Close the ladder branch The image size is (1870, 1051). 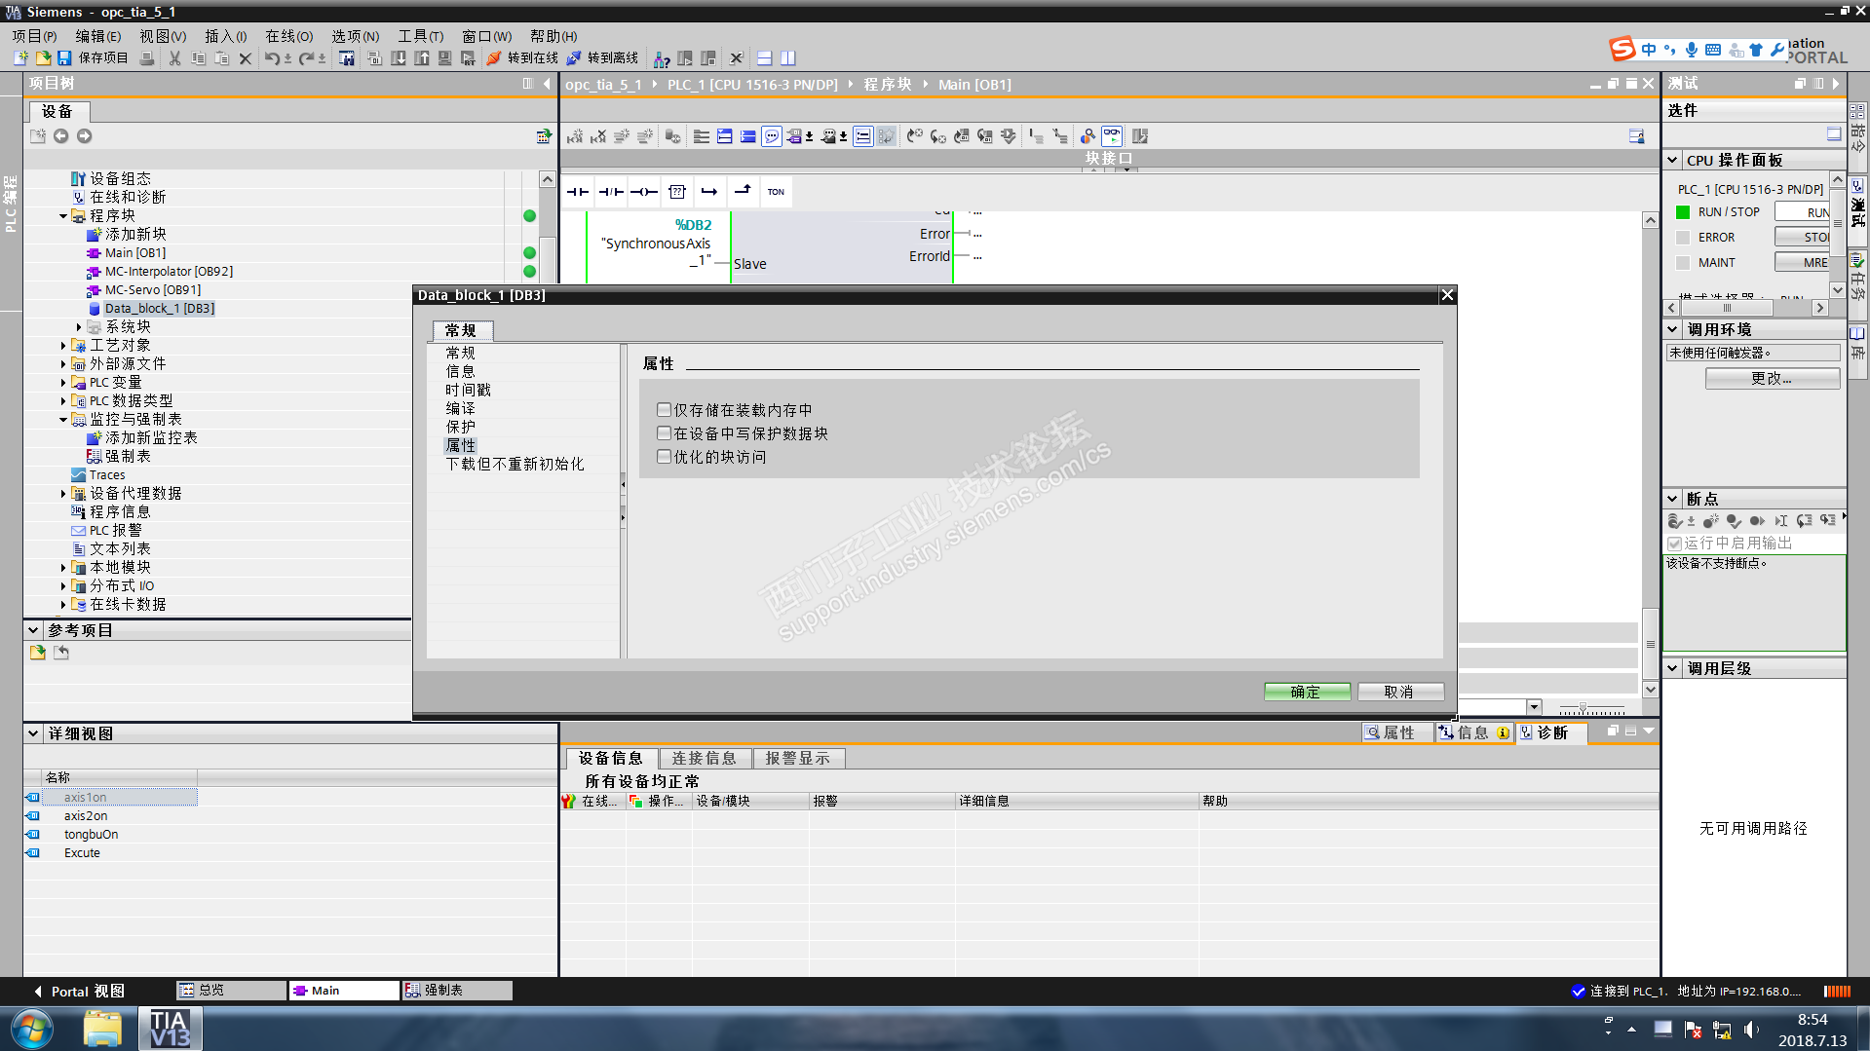click(743, 192)
